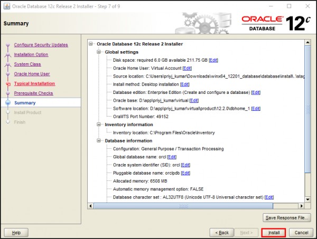Click the vertical scrollbar down arrow
The height and width of the screenshot is (239, 317).
tap(307, 199)
